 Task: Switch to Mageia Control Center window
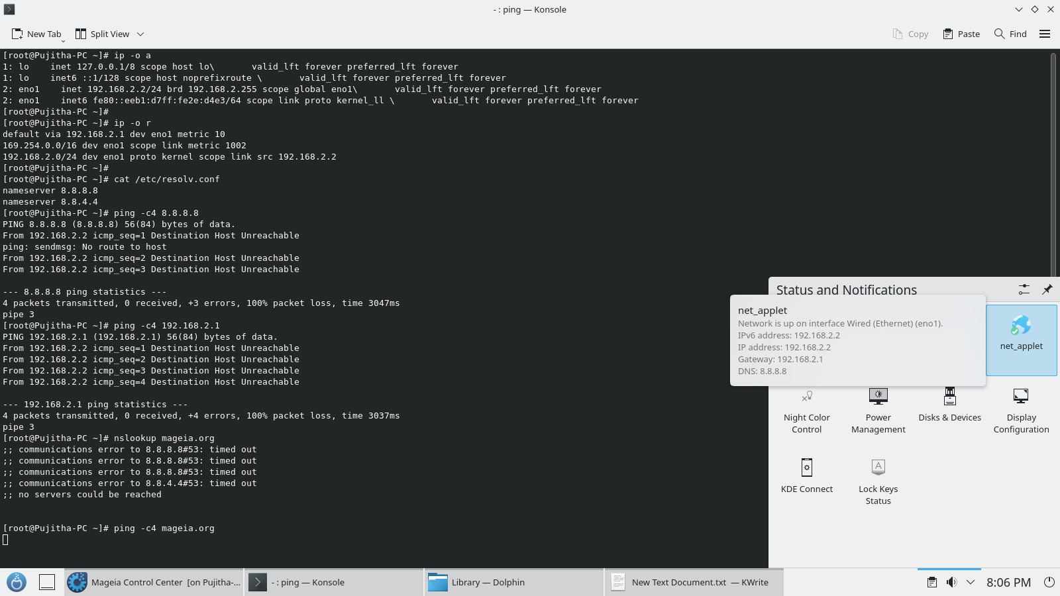point(154,582)
